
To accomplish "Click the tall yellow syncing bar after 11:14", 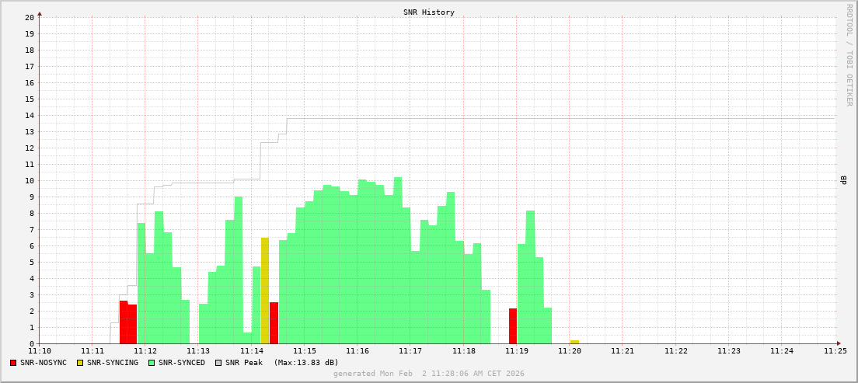I will coord(265,291).
